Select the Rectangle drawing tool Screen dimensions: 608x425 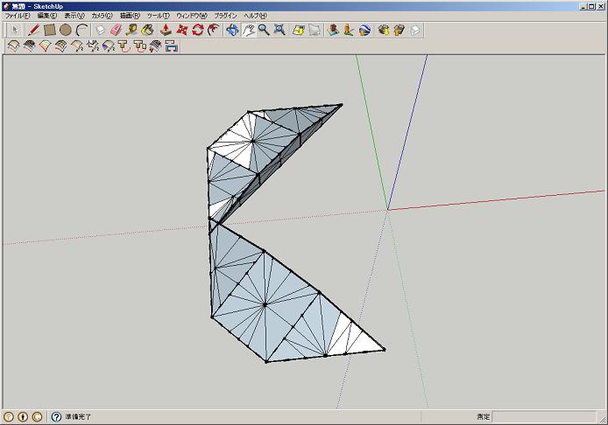pyautogui.click(x=50, y=30)
